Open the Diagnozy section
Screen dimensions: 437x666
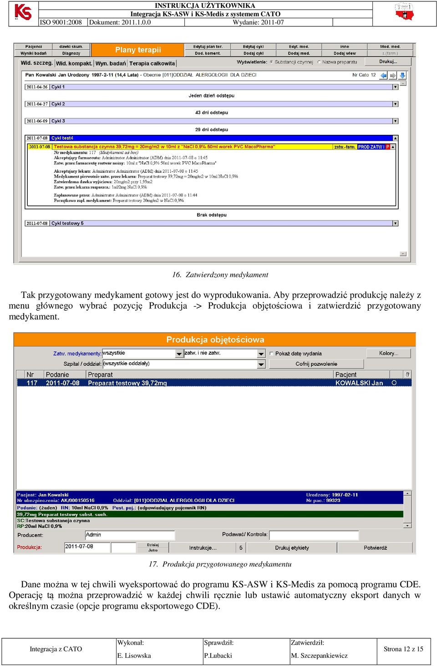[x=71, y=53]
